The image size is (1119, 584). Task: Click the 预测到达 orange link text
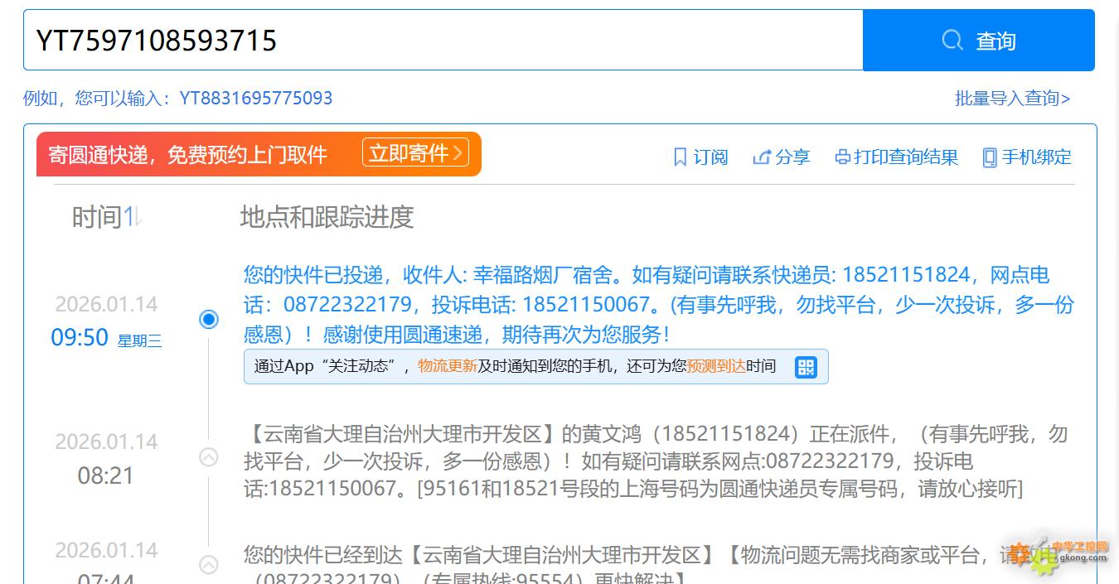(716, 366)
